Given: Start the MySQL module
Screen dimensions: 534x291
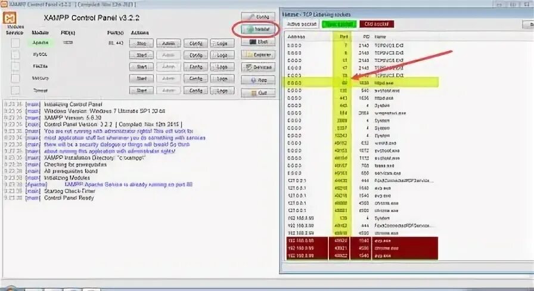Looking at the screenshot, I should click(x=141, y=55).
